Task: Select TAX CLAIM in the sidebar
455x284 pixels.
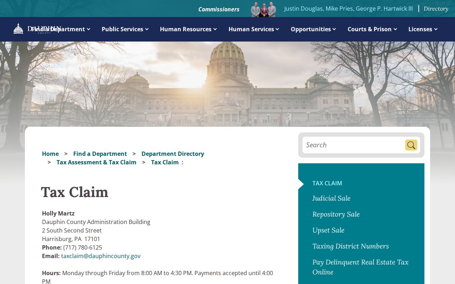Action: (x=327, y=183)
